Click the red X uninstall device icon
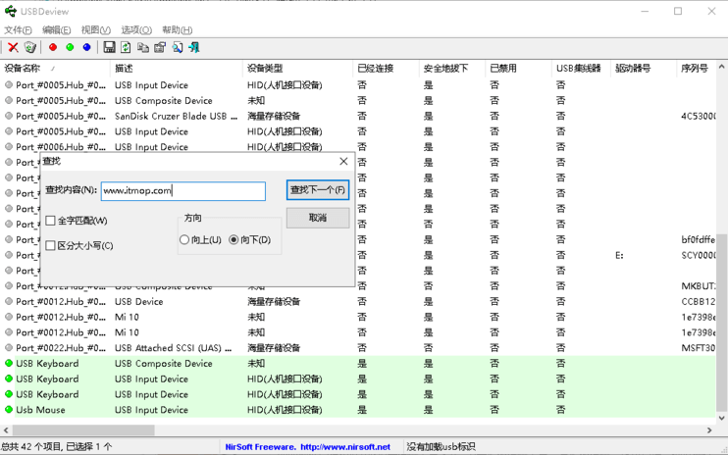 point(13,47)
